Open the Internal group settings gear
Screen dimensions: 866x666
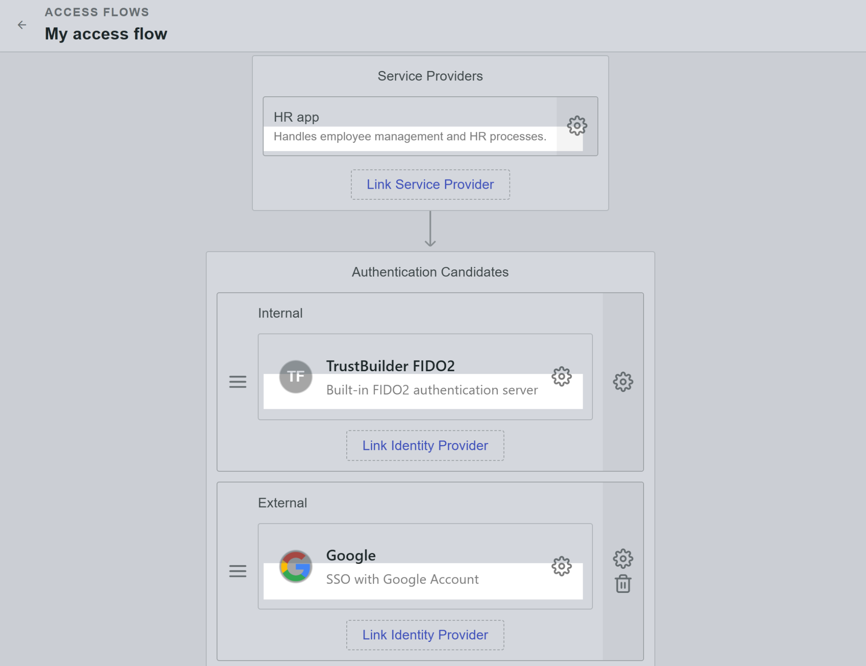(623, 381)
